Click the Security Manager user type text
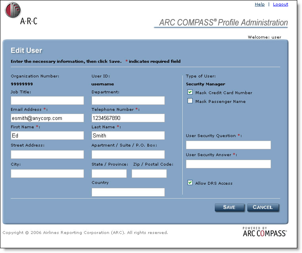This screenshot has height=253, width=302. click(x=206, y=84)
